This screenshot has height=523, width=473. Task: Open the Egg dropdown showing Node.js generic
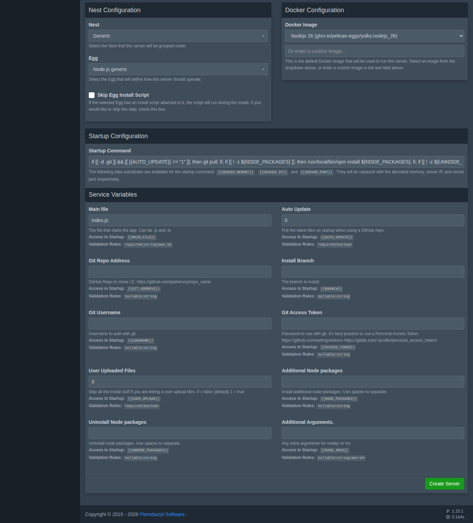click(x=178, y=69)
